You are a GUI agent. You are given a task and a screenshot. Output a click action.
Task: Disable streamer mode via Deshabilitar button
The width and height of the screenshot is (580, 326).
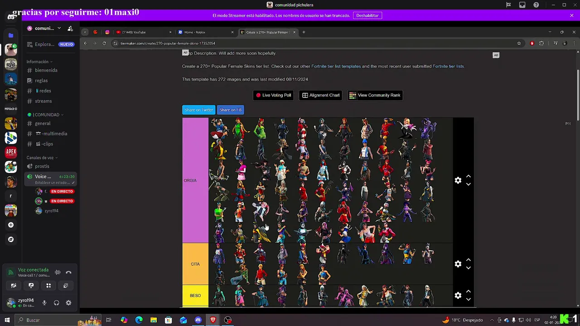[367, 15]
